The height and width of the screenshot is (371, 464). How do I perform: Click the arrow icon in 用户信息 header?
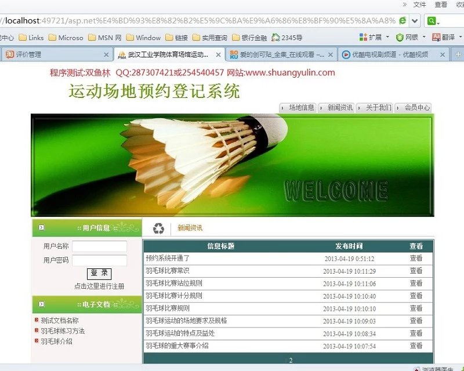pyautogui.click(x=41, y=227)
